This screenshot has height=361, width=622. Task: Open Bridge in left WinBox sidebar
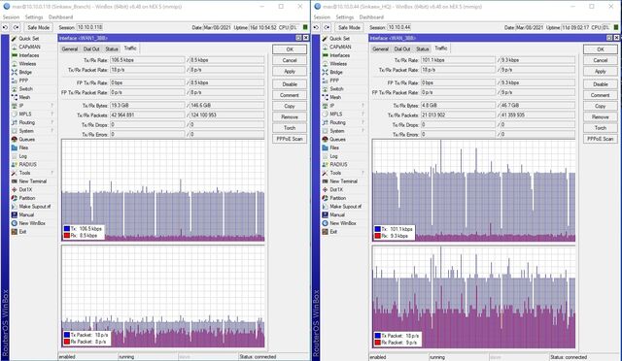pyautogui.click(x=22, y=72)
